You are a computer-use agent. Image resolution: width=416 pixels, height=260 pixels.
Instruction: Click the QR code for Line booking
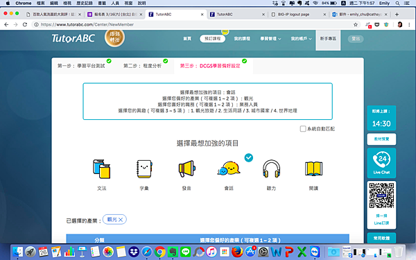click(x=381, y=196)
